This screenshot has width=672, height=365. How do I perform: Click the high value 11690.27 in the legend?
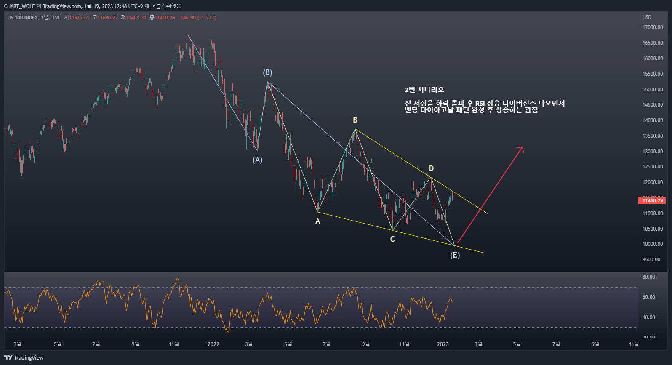pos(108,18)
